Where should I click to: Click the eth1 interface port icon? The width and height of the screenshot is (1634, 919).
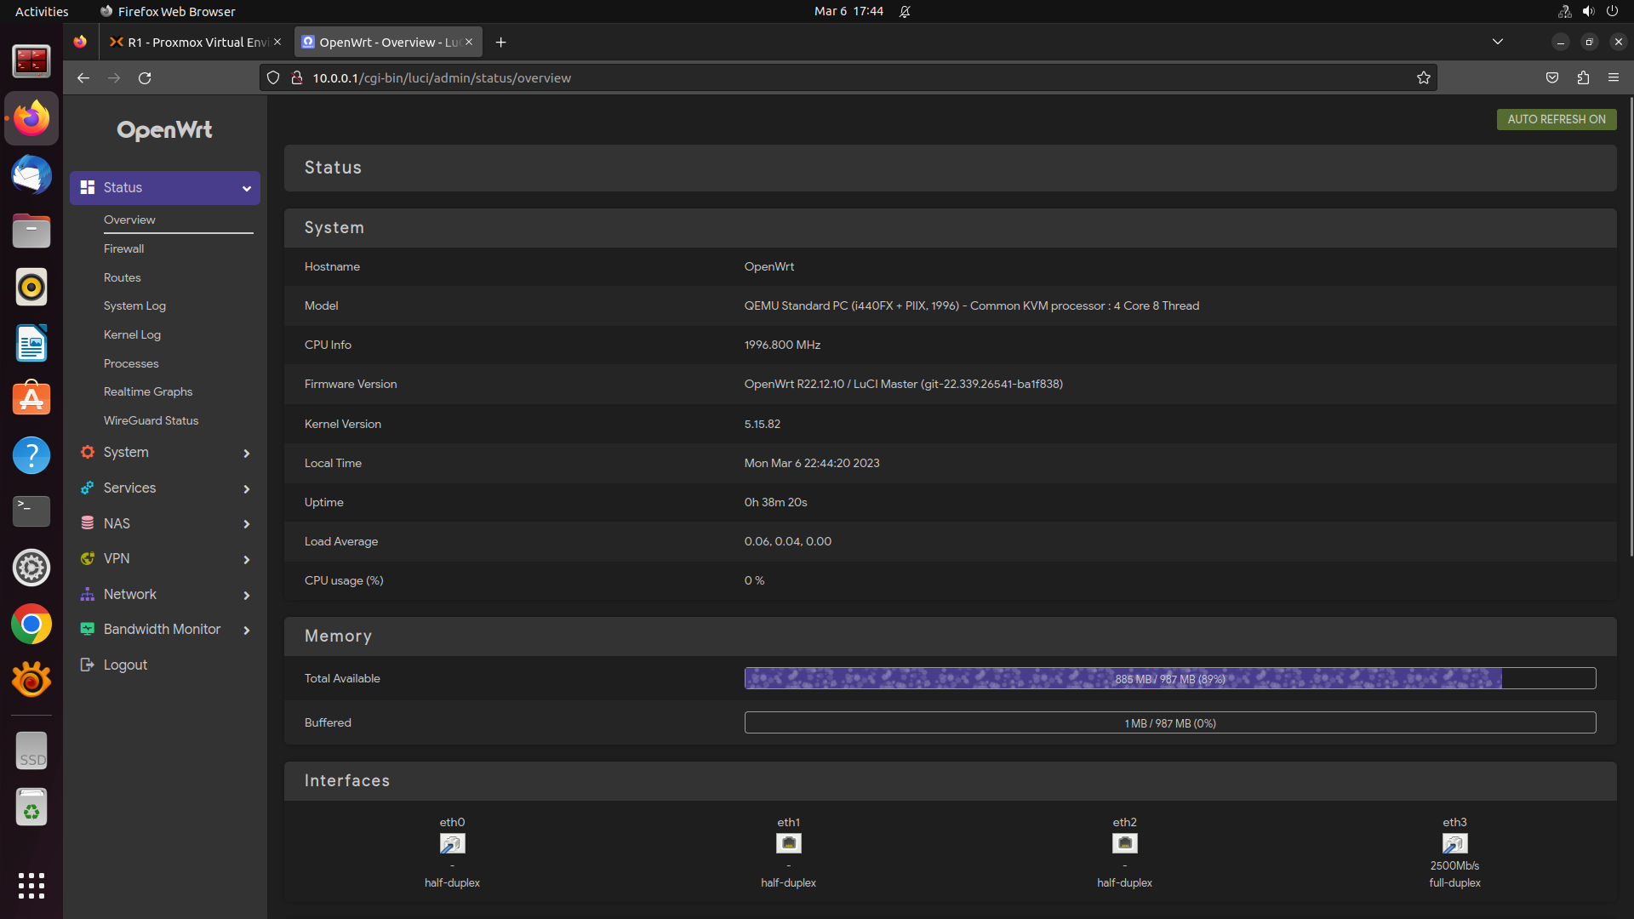point(789,843)
